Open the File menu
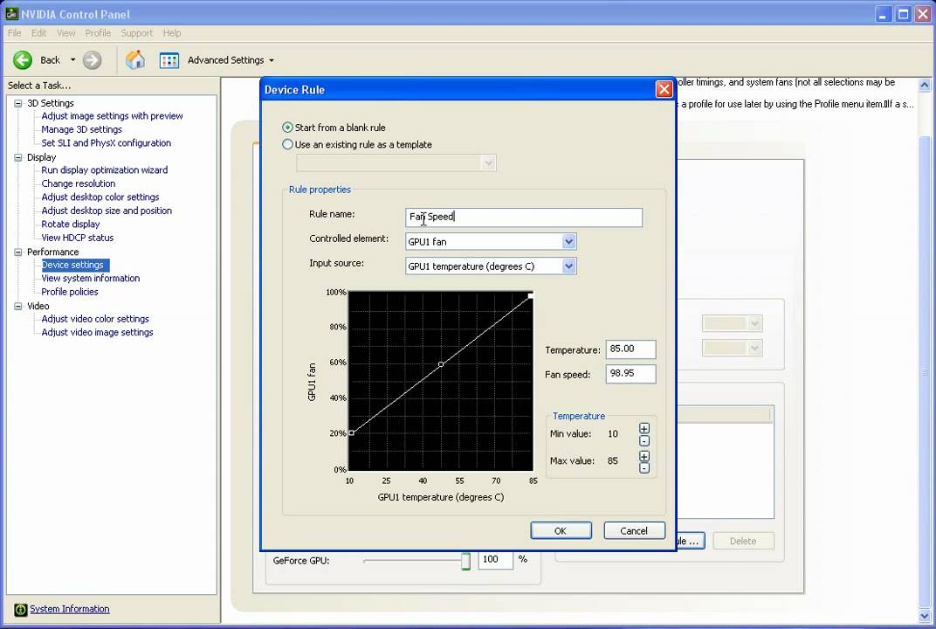The height and width of the screenshot is (629, 936). [14, 33]
